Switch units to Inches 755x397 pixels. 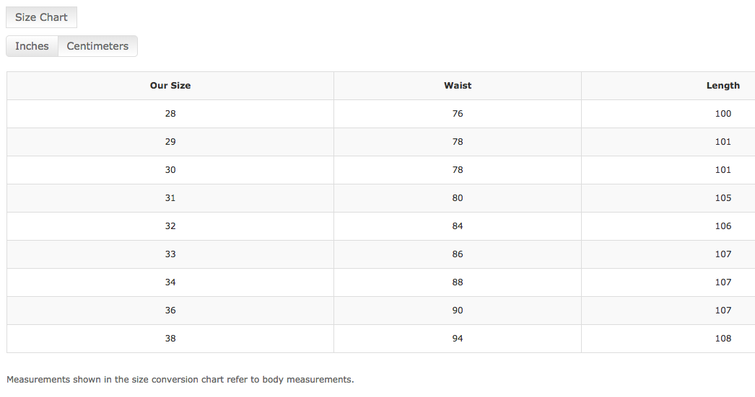click(32, 46)
